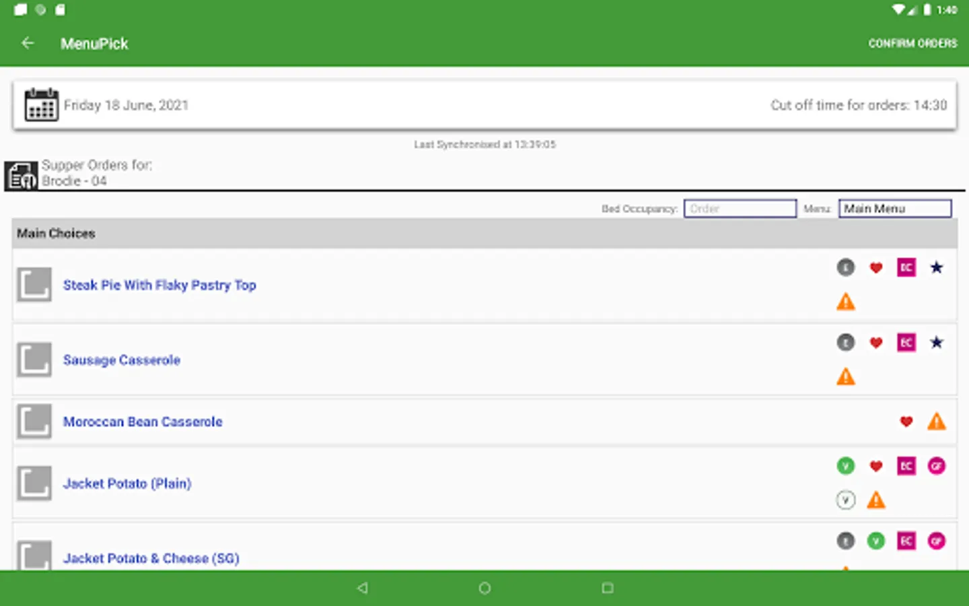The width and height of the screenshot is (969, 606).
Task: Click the Main Choices section header
Action: (485, 233)
